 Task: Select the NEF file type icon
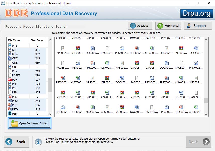(x=10, y=50)
